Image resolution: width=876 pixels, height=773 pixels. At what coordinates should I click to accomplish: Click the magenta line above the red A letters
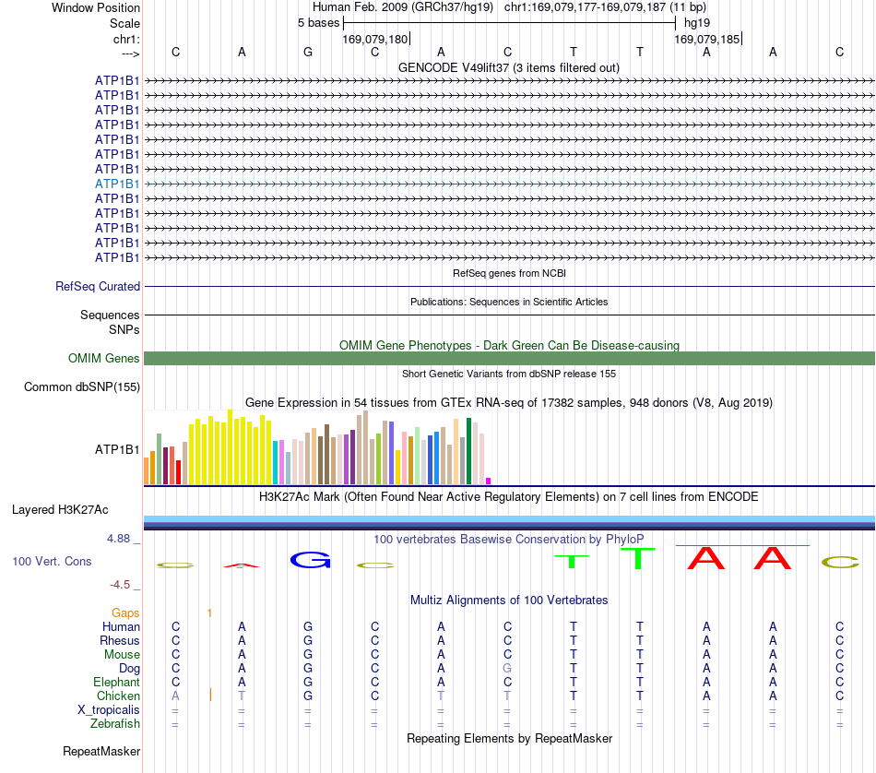(x=742, y=545)
